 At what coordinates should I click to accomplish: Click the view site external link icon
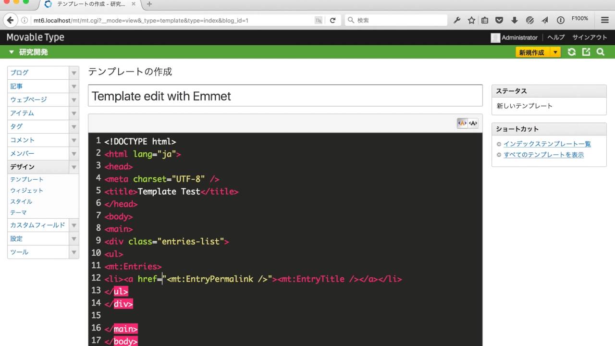tap(586, 52)
